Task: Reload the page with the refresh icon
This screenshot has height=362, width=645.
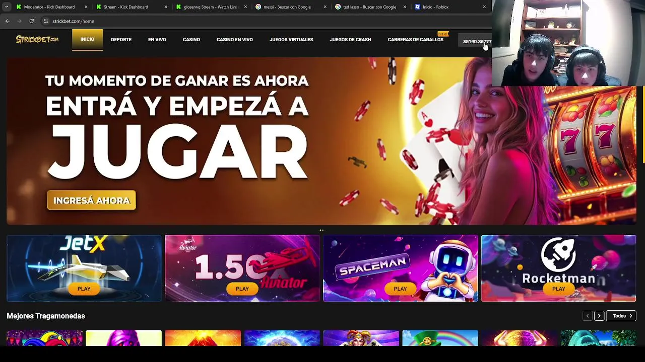Action: tap(31, 21)
